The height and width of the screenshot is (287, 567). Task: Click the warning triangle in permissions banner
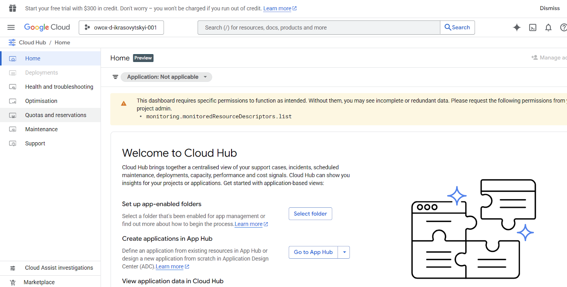point(124,104)
